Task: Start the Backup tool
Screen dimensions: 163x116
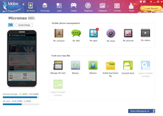Action: point(75,65)
